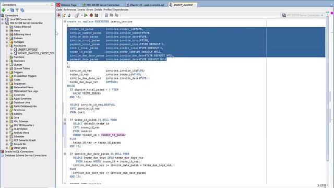Click the magenta marker in the right gutter
334x188 pixels.
[332, 13]
